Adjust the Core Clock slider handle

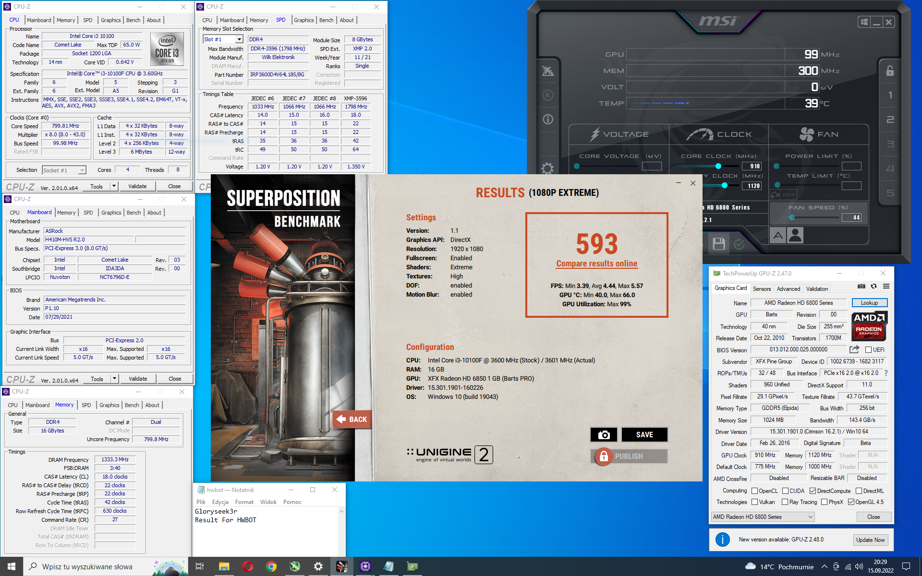point(718,166)
